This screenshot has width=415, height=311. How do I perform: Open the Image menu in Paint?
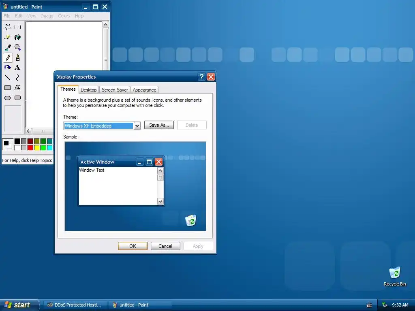[x=47, y=16]
